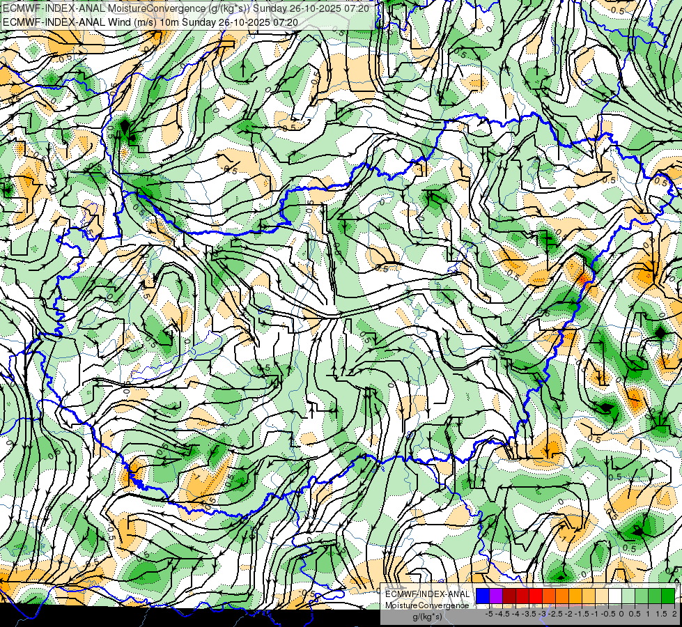Viewport: 682px width, 627px height.
Task: Click the "Wind (m/s) 10m" header title line
Action: point(150,22)
